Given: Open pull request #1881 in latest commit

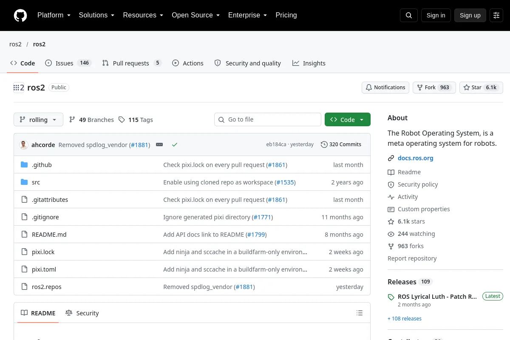Looking at the screenshot, I should pos(139,145).
